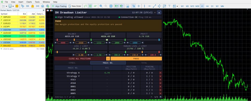Click the orange PAUSE button
The height and width of the screenshot is (101, 251).
pyautogui.click(x=136, y=59)
